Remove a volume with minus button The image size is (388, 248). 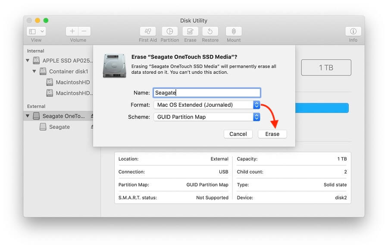point(84,31)
